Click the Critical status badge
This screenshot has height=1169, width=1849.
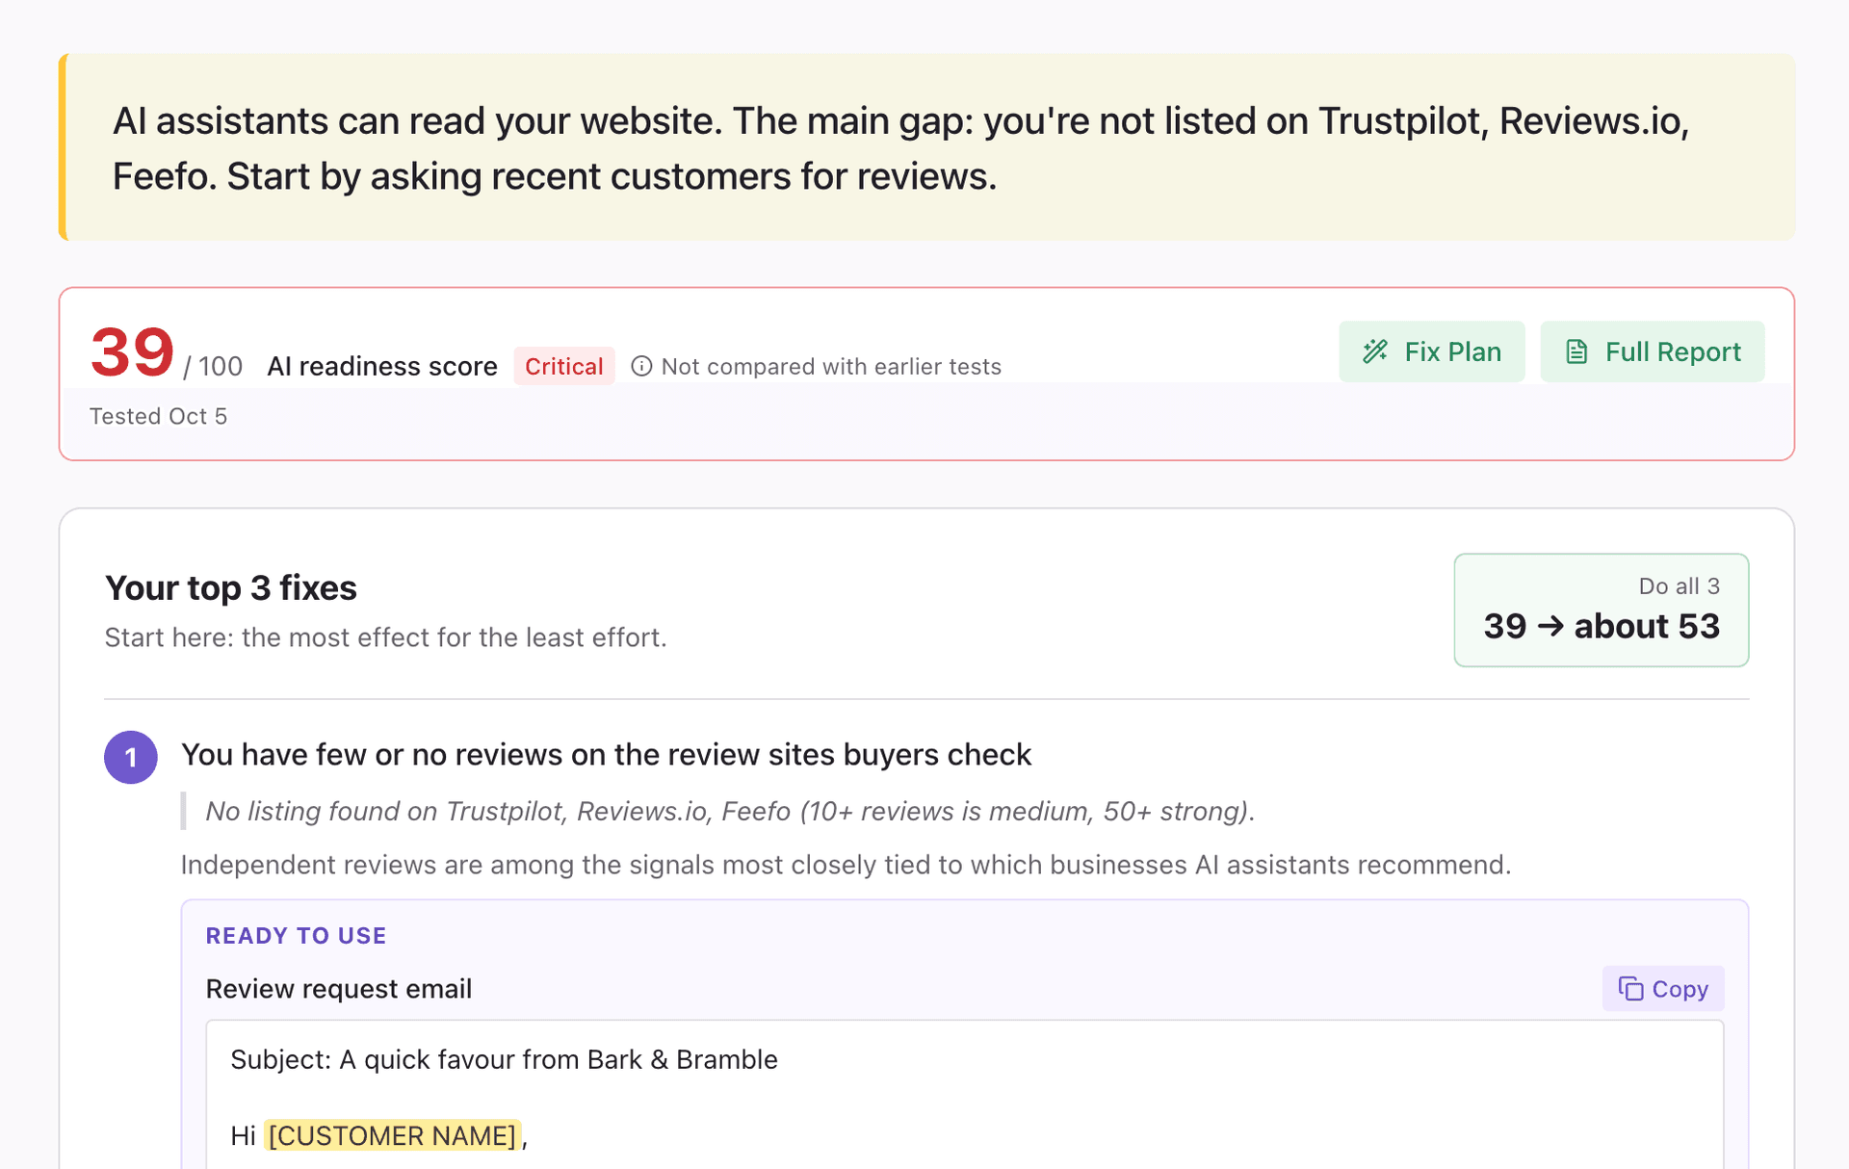click(563, 366)
